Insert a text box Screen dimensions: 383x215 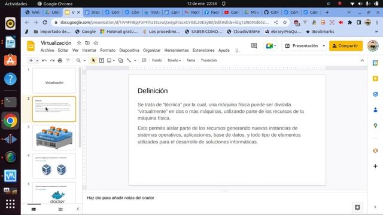101,60
